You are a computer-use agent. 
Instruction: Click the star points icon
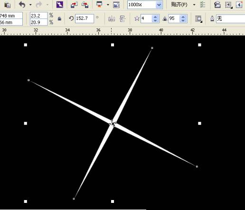137,18
